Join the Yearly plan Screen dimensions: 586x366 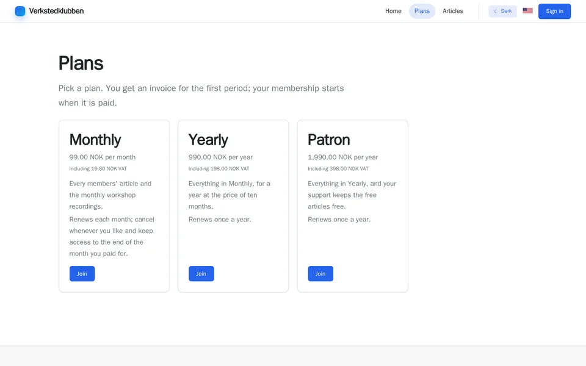(x=201, y=274)
